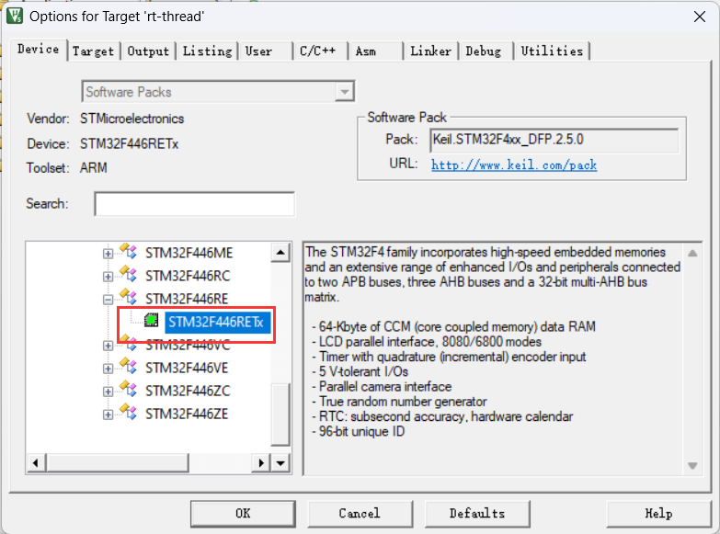The image size is (720, 534).
Task: Select STM32F446RC in the device tree
Action: [x=188, y=276]
